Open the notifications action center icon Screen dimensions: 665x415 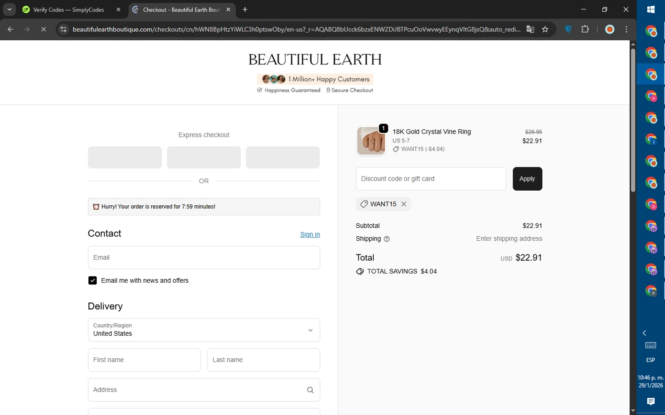(x=651, y=401)
